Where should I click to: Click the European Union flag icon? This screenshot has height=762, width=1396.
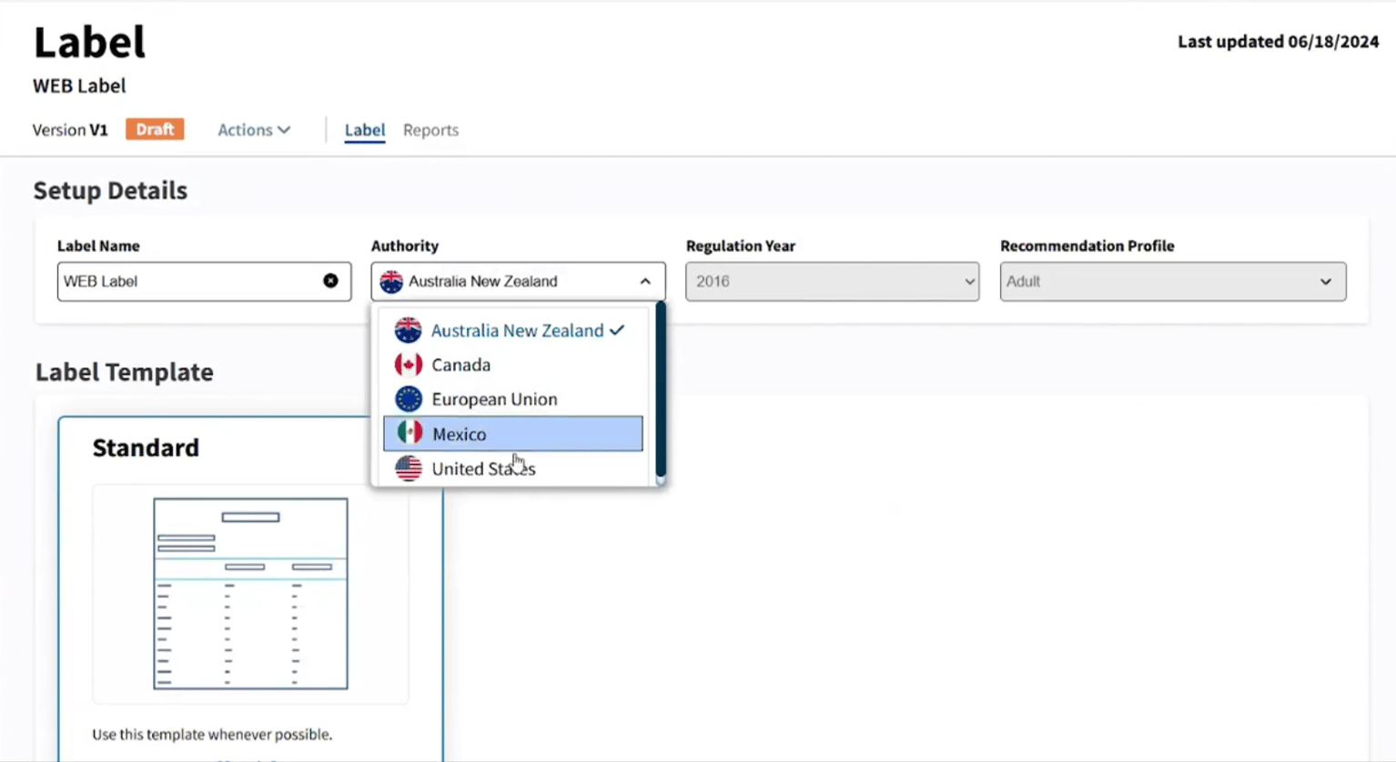(408, 399)
